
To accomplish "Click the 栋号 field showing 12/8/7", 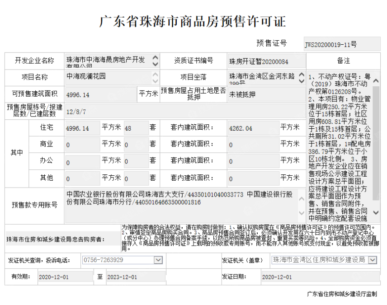I will [x=185, y=111].
